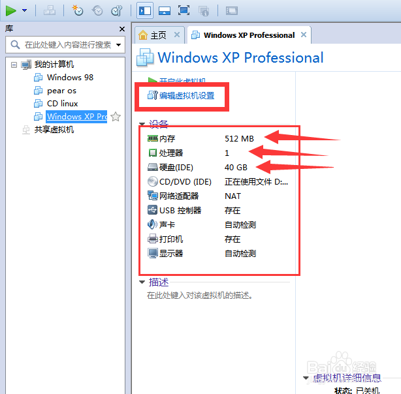
Task: Click the memory chip icon
Action: (x=153, y=138)
